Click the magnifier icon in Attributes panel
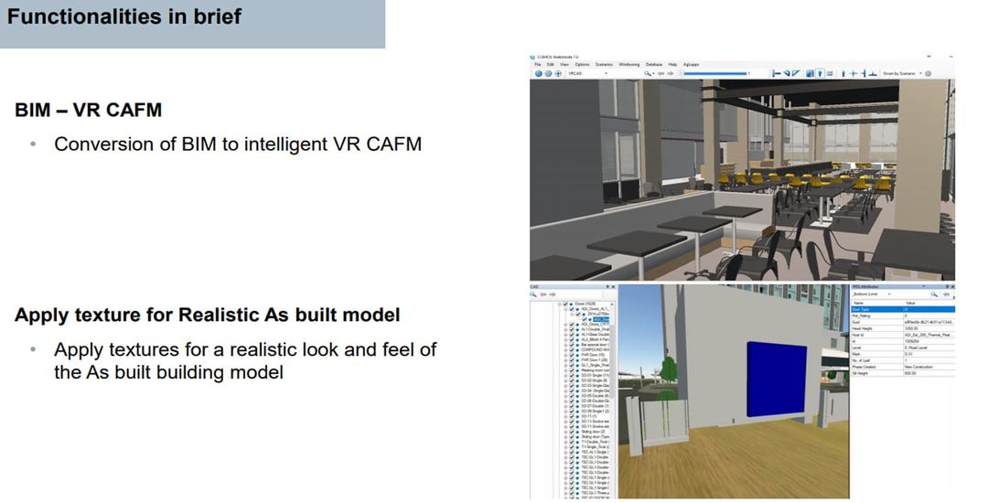The height and width of the screenshot is (503, 988). click(x=934, y=294)
